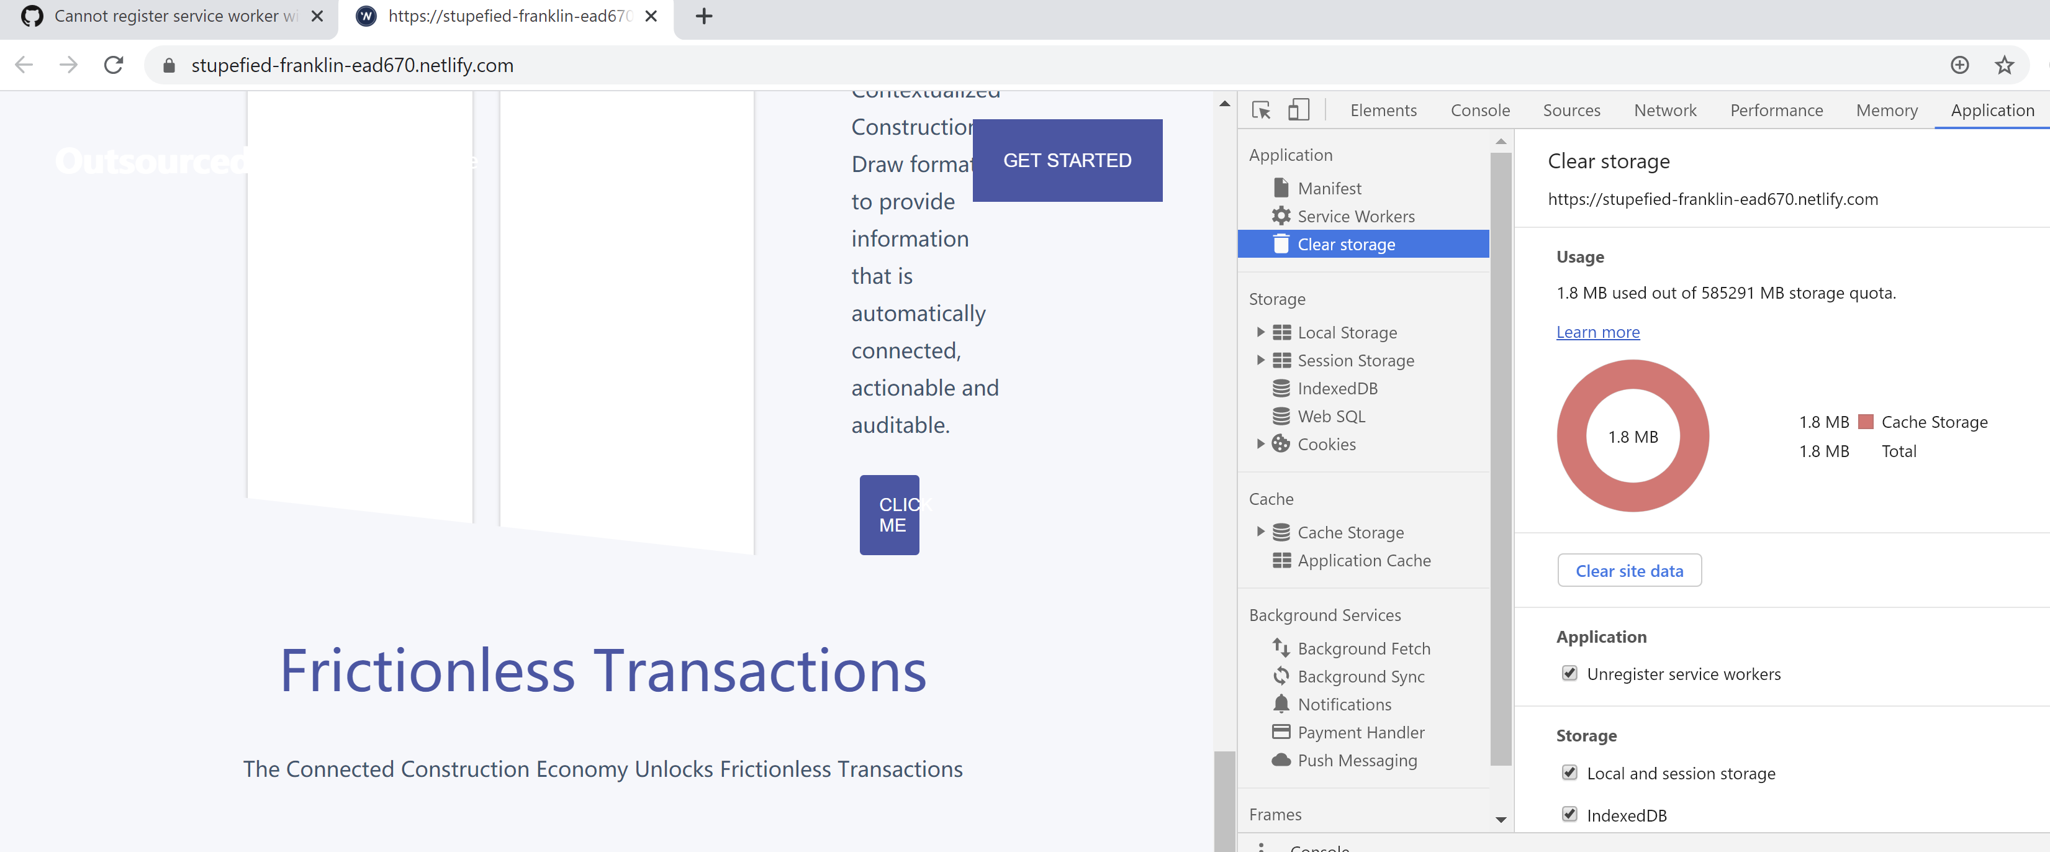Open the Console tab in DevTools
The height and width of the screenshot is (852, 2050).
click(x=1479, y=111)
